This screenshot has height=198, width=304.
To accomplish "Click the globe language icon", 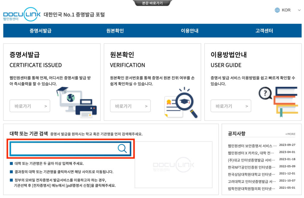I will coord(277,10).
